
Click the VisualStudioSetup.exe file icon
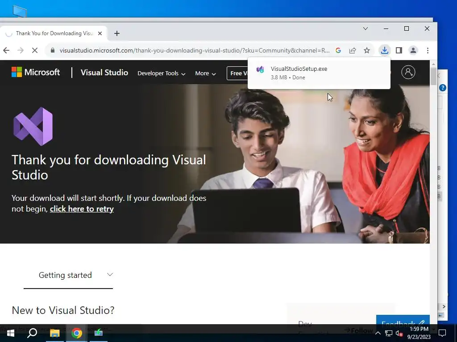coord(260,69)
